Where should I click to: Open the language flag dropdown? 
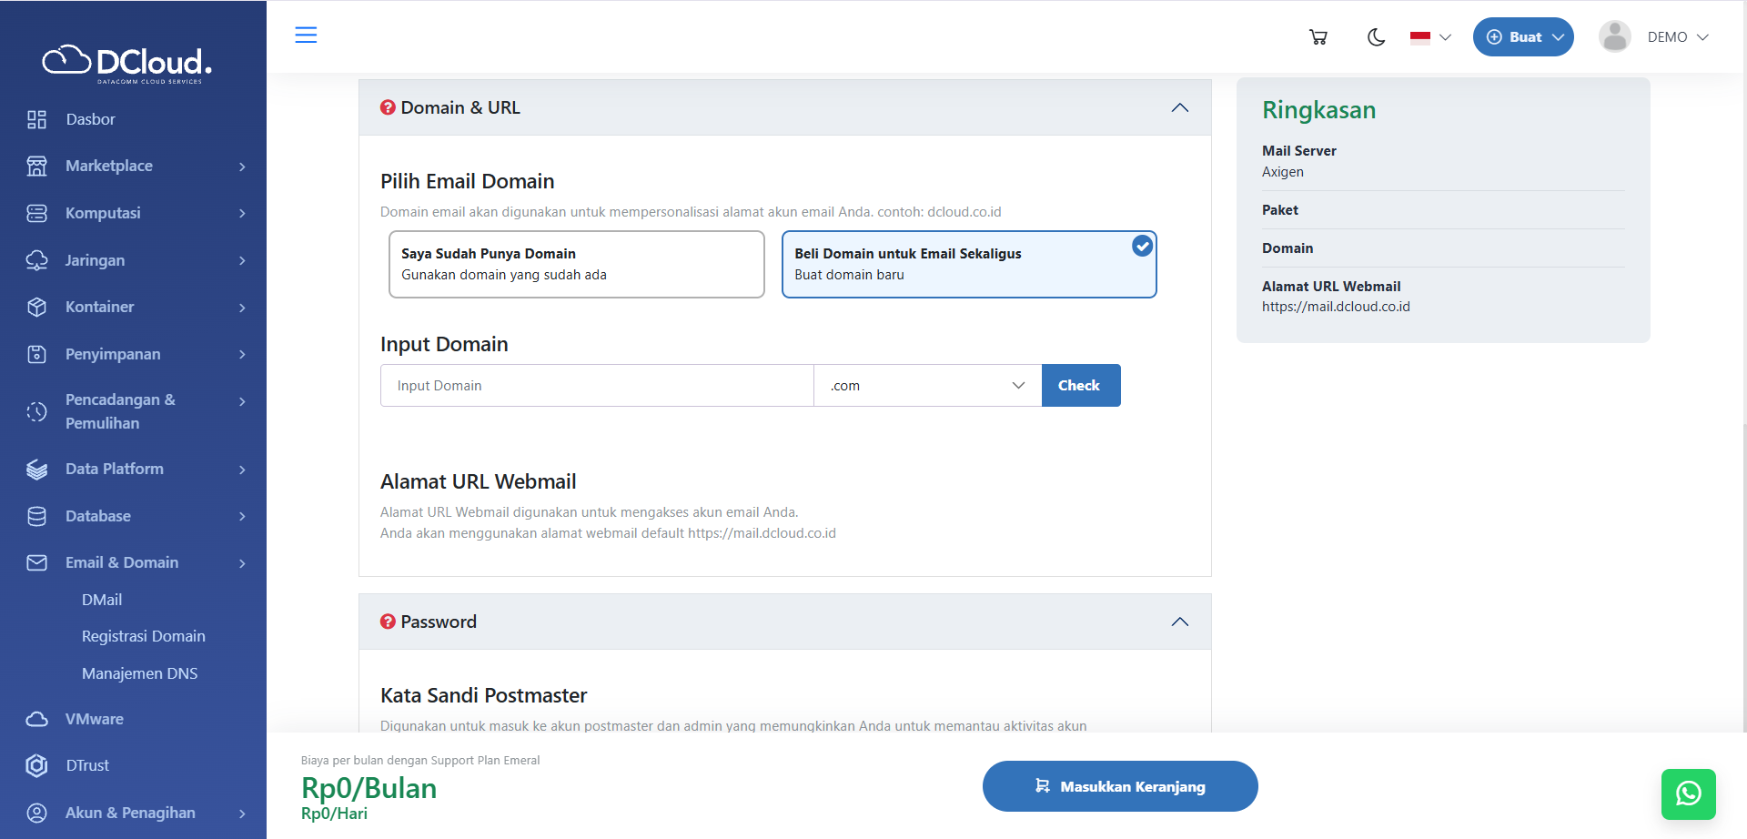tap(1430, 37)
